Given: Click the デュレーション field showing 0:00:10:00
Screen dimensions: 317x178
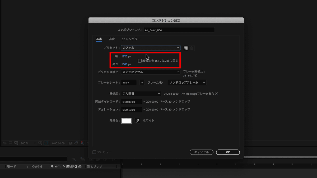Looking at the screenshot, I should [x=132, y=109].
